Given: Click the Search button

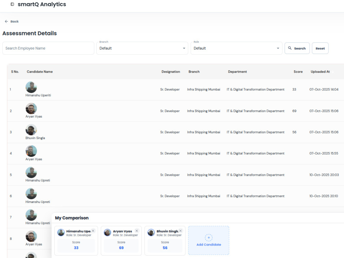Looking at the screenshot, I should click(297, 48).
